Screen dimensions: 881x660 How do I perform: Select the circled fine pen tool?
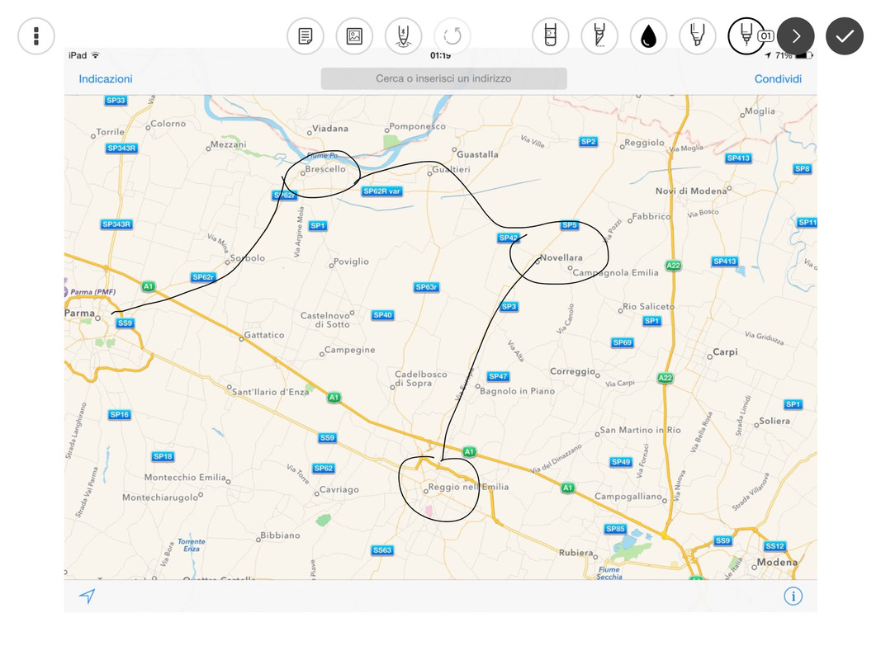click(x=746, y=36)
